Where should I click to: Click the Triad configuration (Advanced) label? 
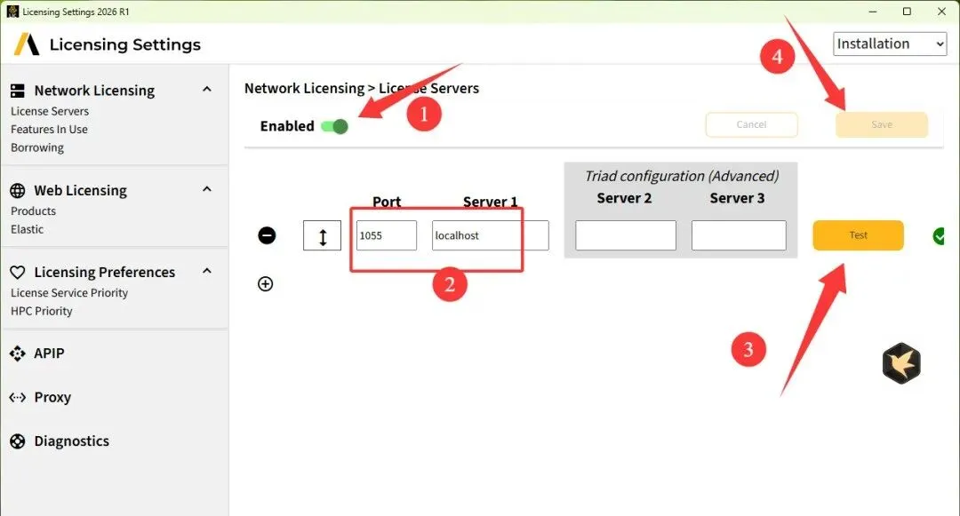682,176
